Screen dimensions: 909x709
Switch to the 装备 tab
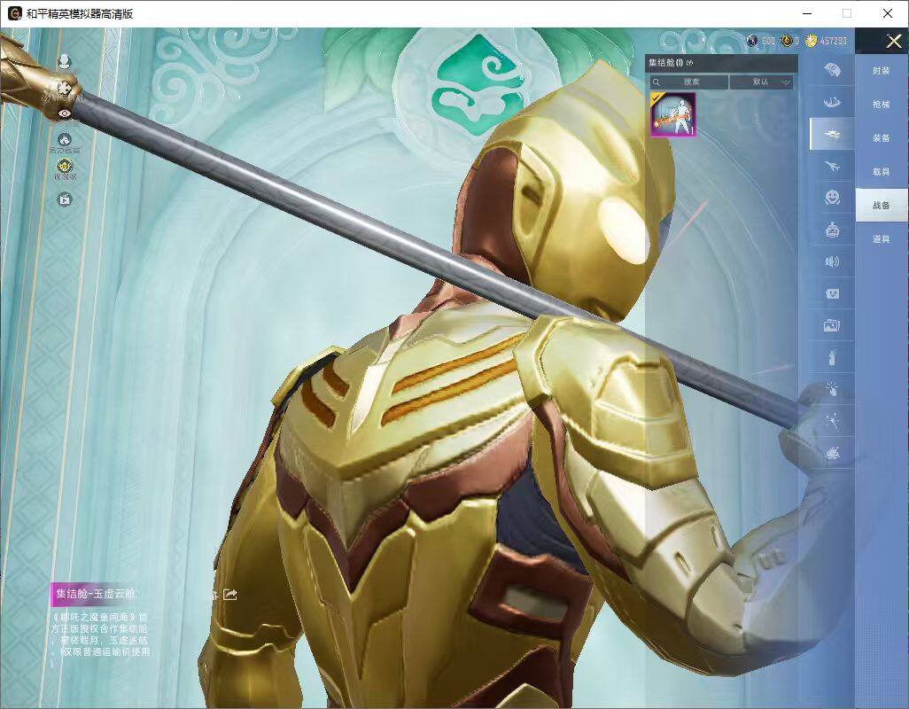click(x=882, y=138)
